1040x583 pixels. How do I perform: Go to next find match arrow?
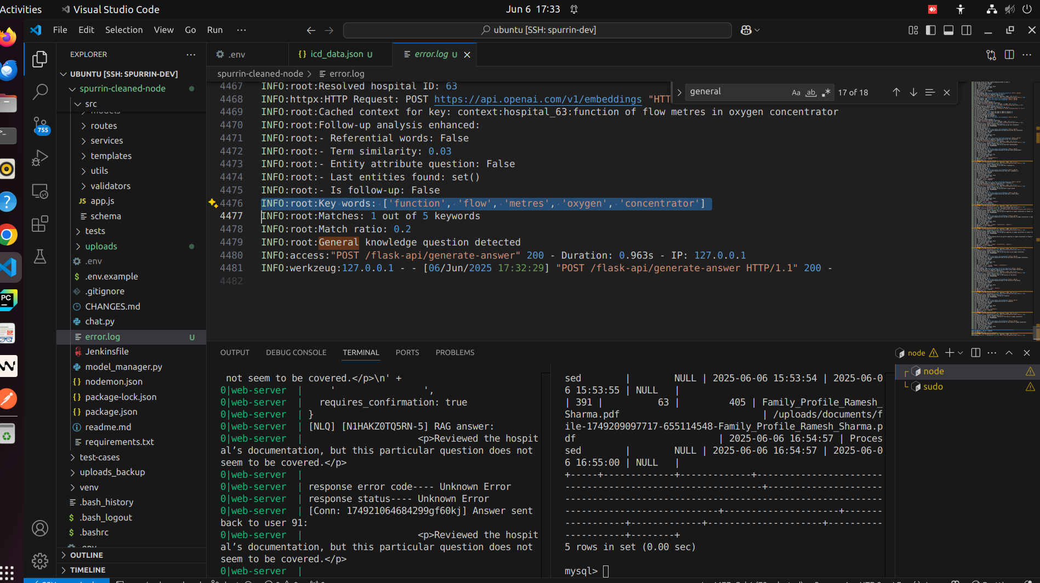pyautogui.click(x=913, y=92)
